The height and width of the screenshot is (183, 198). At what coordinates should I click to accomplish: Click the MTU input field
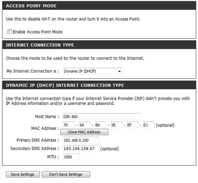click(71, 157)
